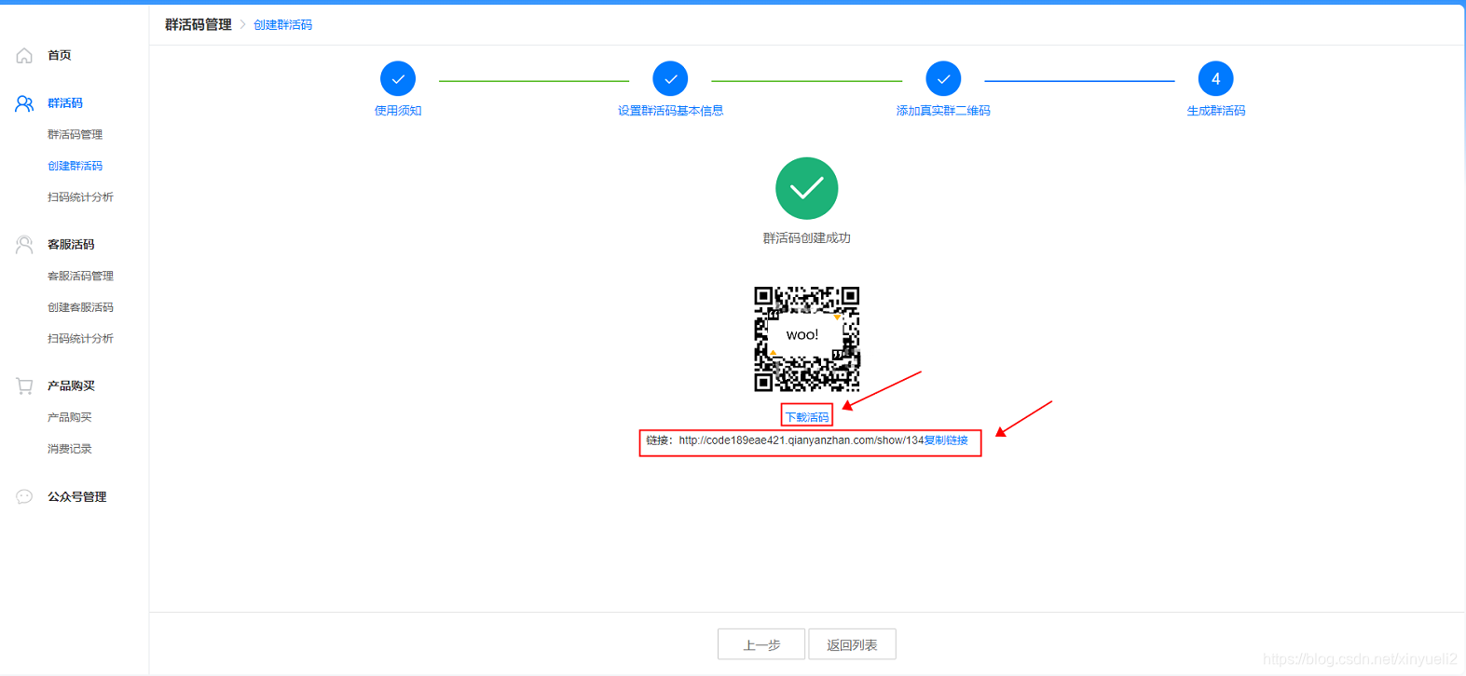The width and height of the screenshot is (1466, 676).
Task: Click the 返回列表 button
Action: coord(852,644)
